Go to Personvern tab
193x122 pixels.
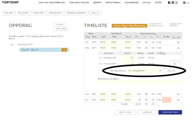point(55,13)
